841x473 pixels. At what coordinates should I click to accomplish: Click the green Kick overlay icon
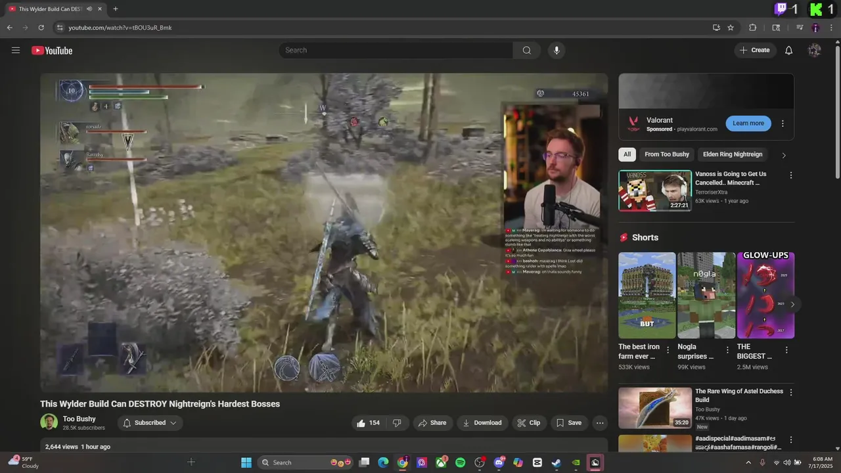pyautogui.click(x=816, y=9)
